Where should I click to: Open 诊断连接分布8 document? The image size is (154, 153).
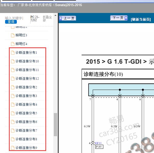(x=26, y=139)
